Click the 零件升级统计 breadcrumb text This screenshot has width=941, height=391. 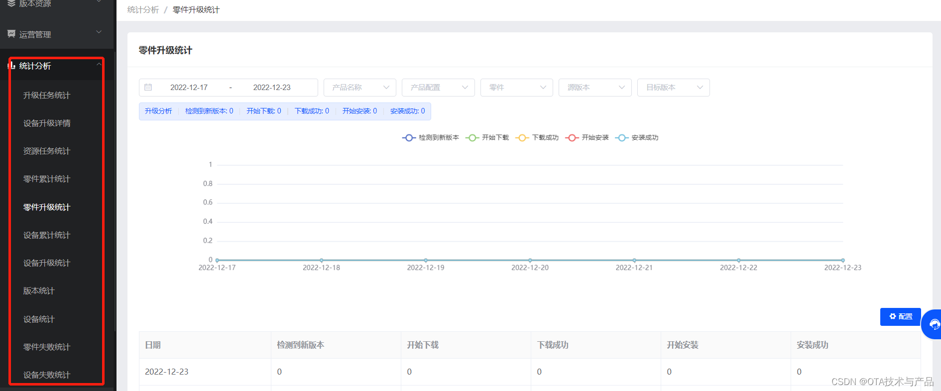[196, 10]
